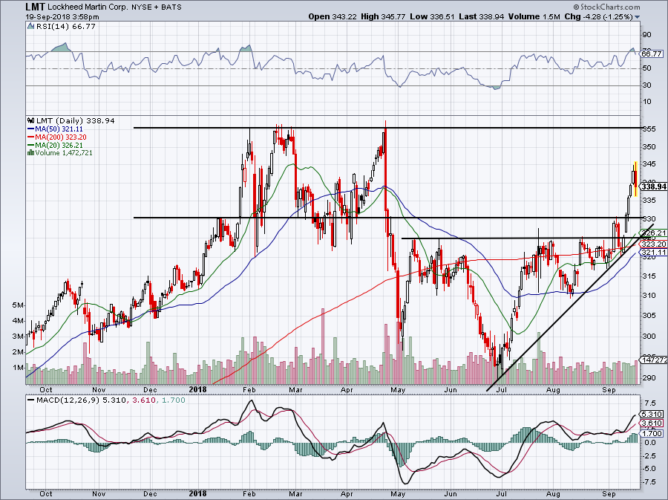Click the RSI(14) 66.77 legend text
This screenshot has height=500, width=668.
(65, 27)
